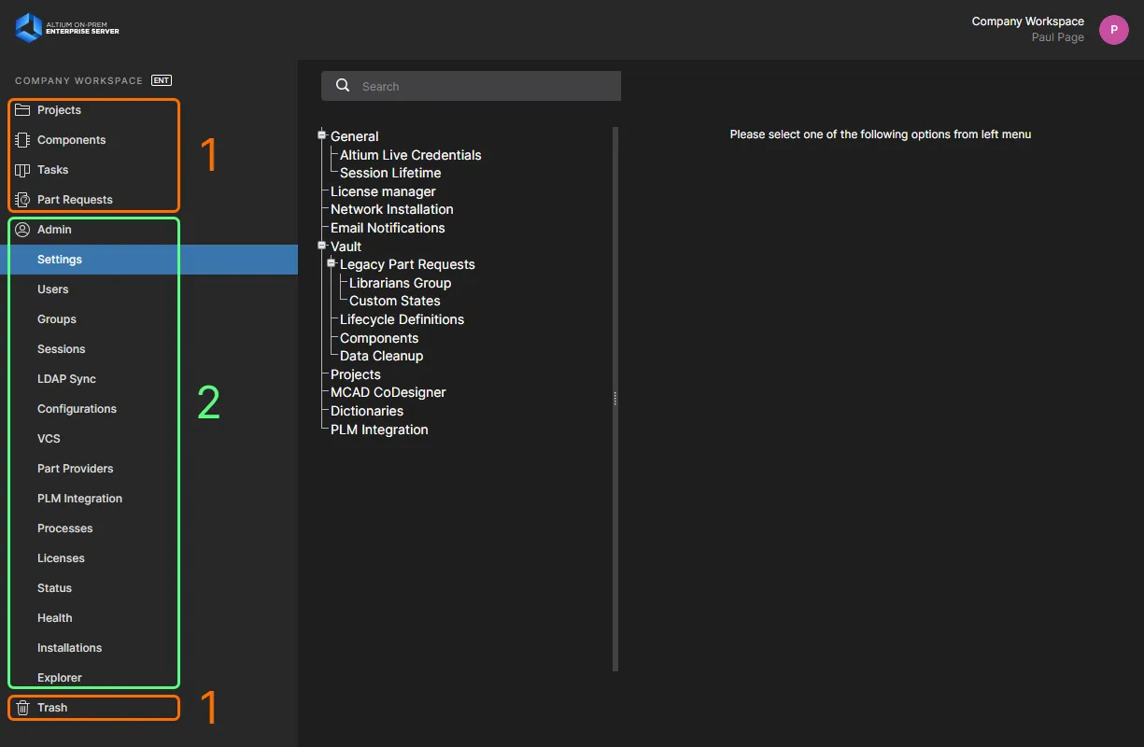The width and height of the screenshot is (1144, 747).
Task: Open the Components sidebar item
Action: 149,140
